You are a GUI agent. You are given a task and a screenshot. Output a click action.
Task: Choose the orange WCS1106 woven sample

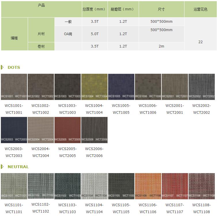[148, 186]
